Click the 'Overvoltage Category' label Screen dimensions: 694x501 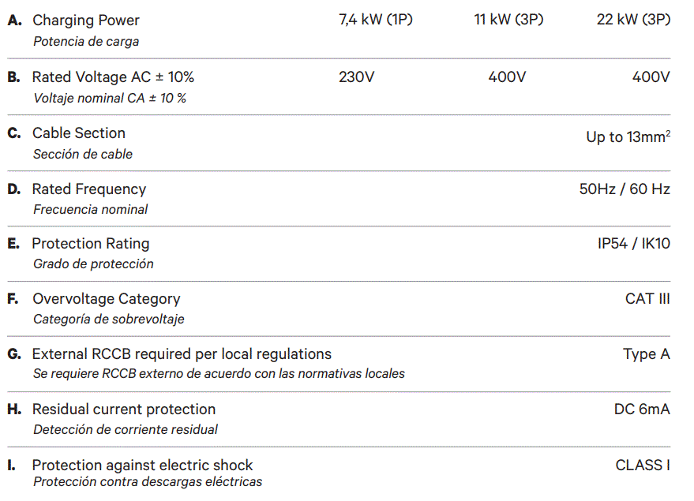(x=106, y=299)
